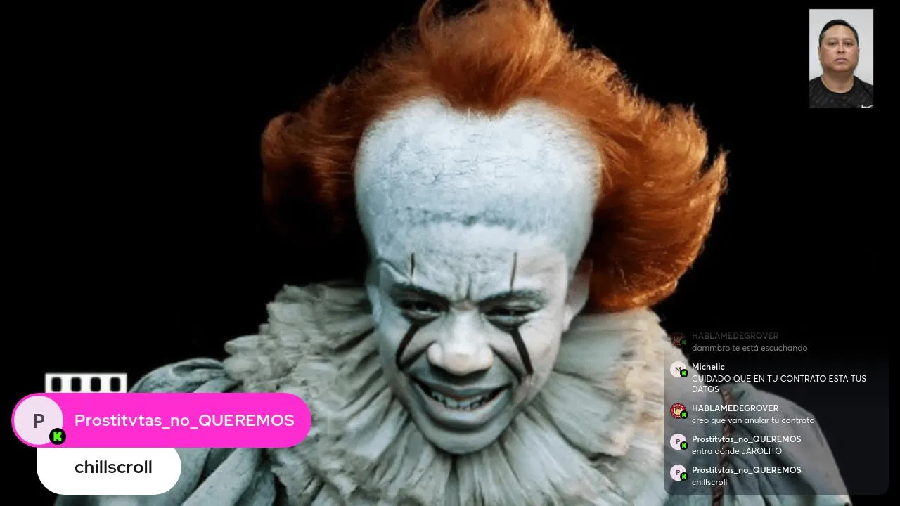This screenshot has width=900, height=506.
Task: Click the pink Prostitvtas_no_QUEREMOS banner name
Action: (x=184, y=420)
